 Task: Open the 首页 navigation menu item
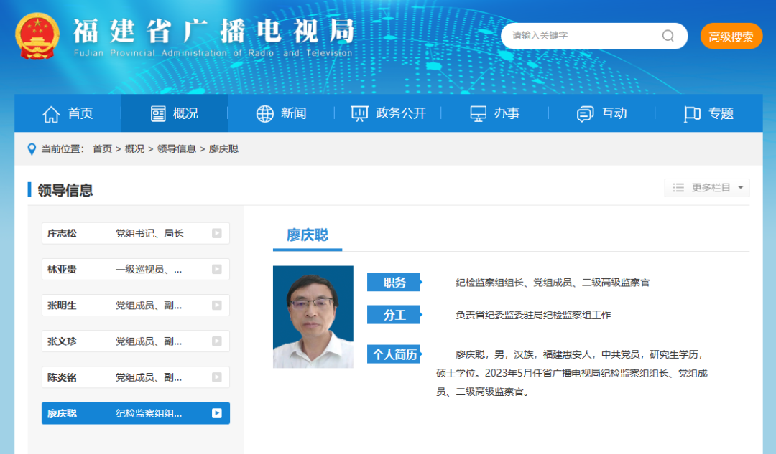tap(68, 113)
